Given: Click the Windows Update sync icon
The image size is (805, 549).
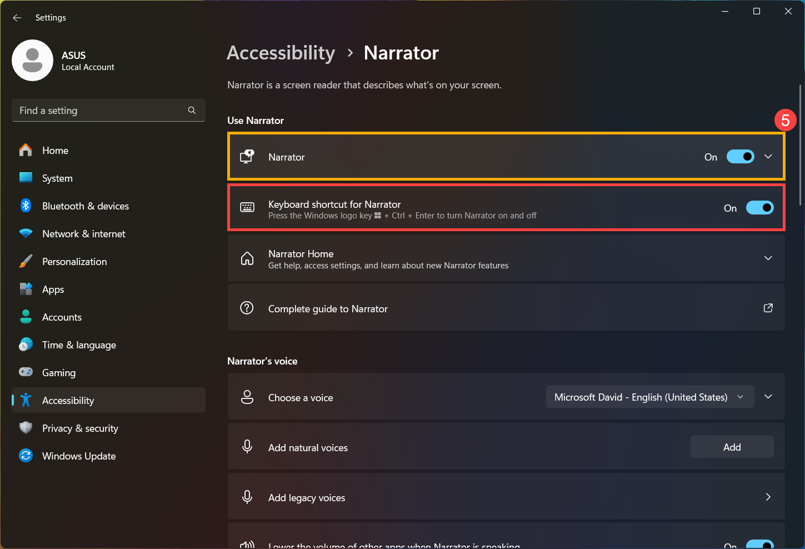Looking at the screenshot, I should [x=26, y=456].
